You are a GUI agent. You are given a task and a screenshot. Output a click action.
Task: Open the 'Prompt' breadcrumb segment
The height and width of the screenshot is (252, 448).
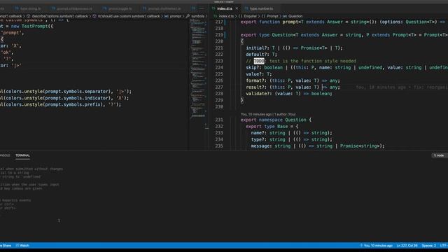click(272, 16)
